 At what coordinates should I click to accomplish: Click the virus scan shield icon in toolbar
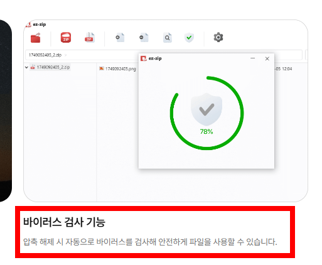tap(189, 38)
